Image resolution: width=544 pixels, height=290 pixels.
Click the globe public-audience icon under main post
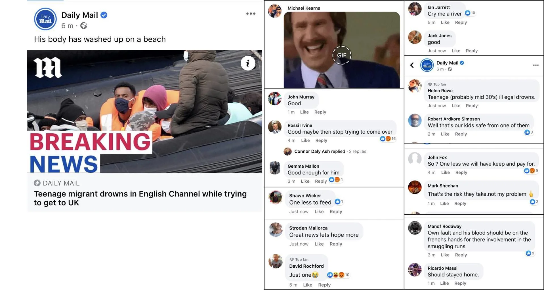(x=84, y=26)
